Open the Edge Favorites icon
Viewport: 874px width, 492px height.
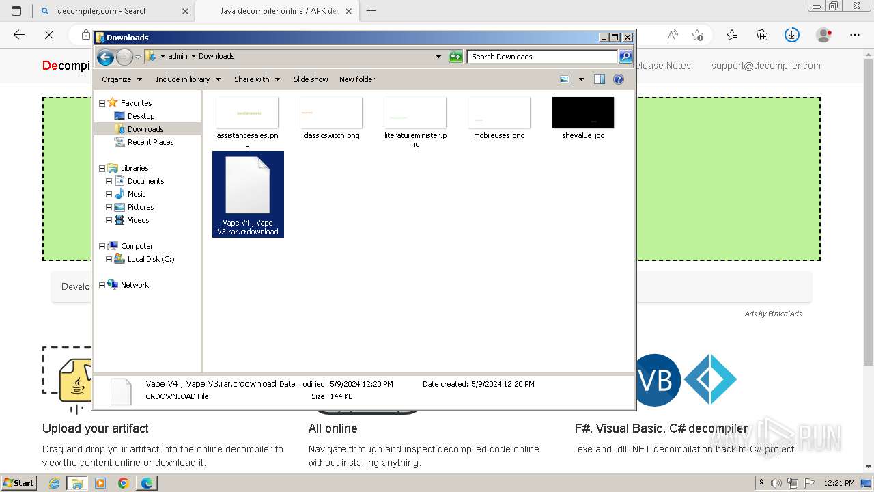point(732,35)
